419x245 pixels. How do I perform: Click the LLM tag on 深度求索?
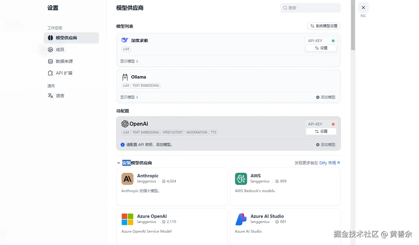[126, 49]
